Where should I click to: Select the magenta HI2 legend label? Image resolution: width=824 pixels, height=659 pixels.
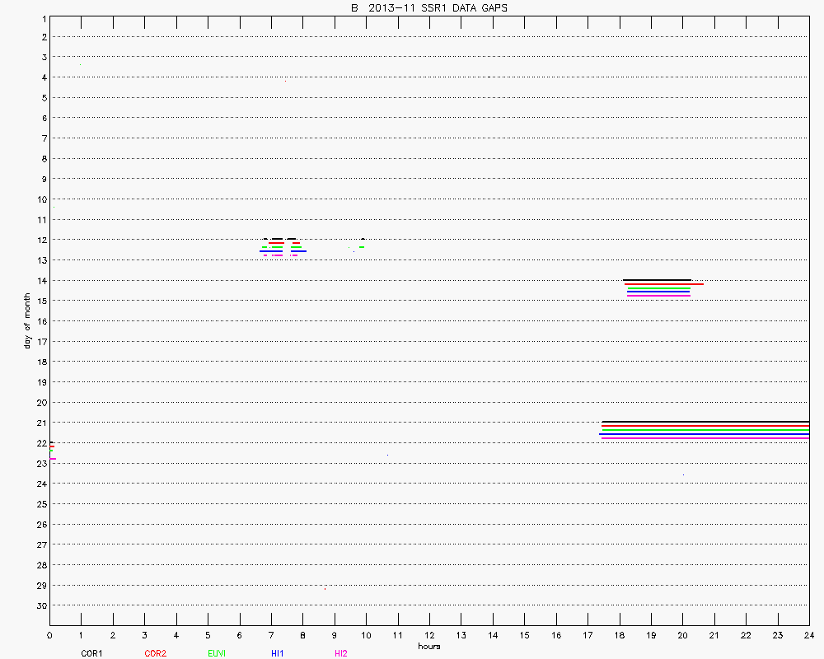(x=341, y=653)
